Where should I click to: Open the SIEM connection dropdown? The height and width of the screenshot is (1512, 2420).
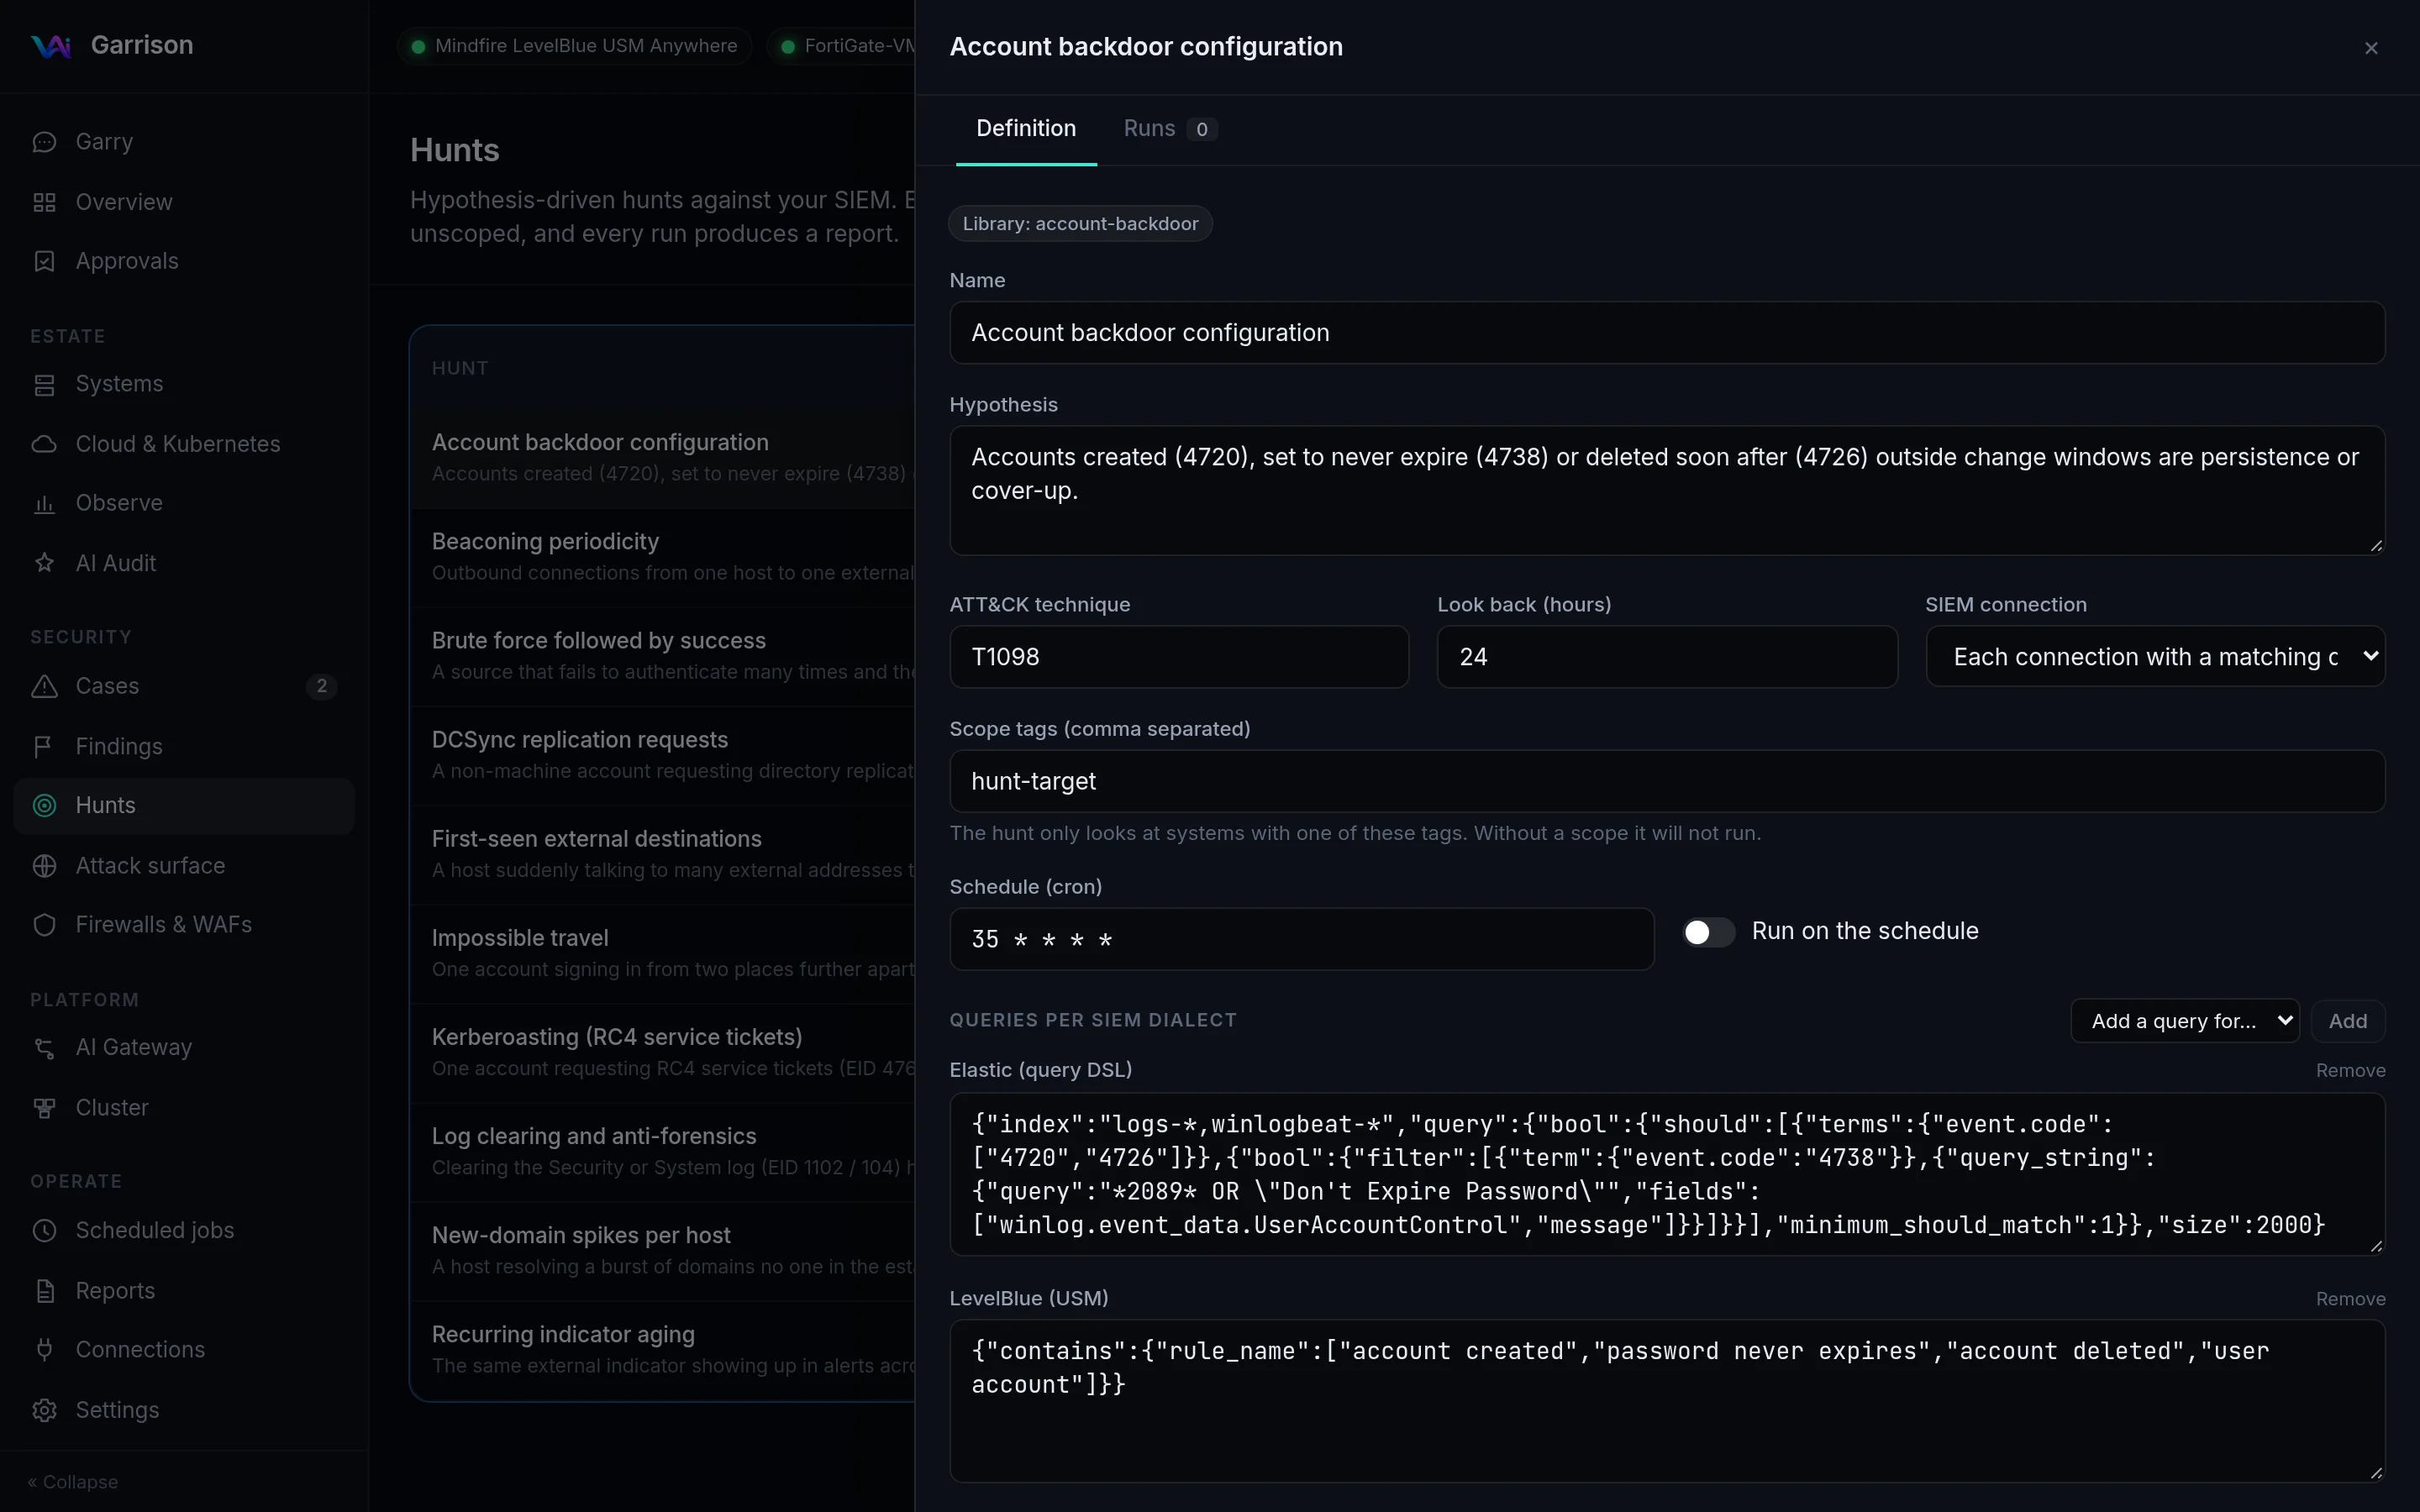(x=2155, y=657)
